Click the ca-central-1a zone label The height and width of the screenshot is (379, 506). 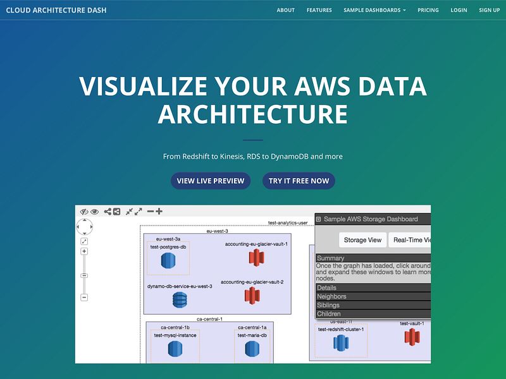pos(252,327)
